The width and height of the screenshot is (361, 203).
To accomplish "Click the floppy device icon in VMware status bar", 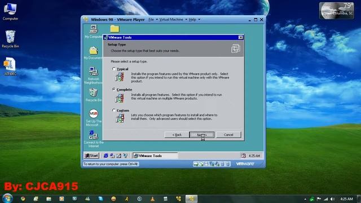I will pyautogui.click(x=206, y=164).
